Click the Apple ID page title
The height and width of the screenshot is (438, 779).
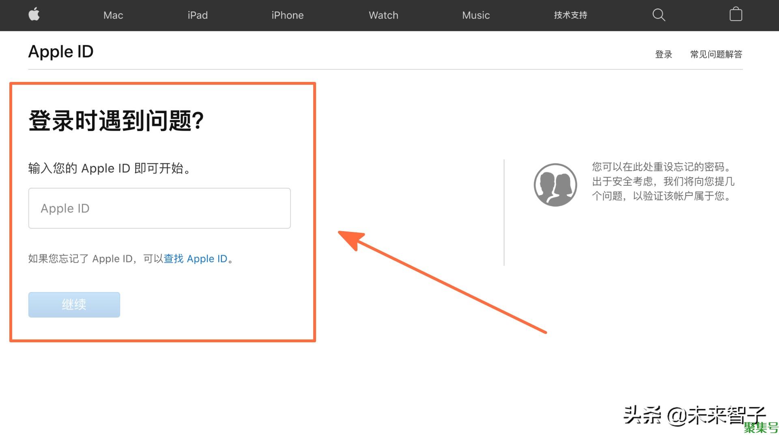tap(61, 52)
